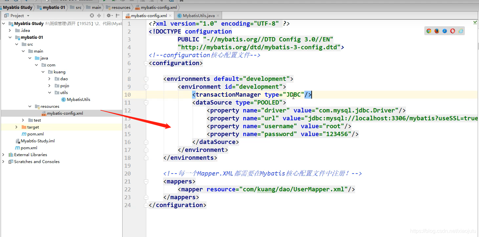This screenshot has width=479, height=237.
Task: Fold the configuration tag on line 6
Action: tap(146, 63)
